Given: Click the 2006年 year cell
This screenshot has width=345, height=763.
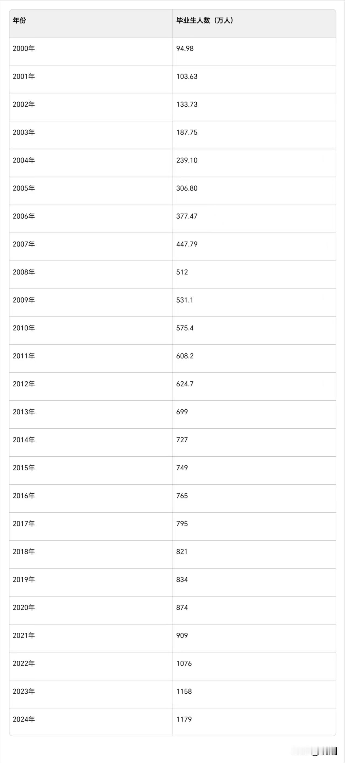Looking at the screenshot, I should [24, 216].
